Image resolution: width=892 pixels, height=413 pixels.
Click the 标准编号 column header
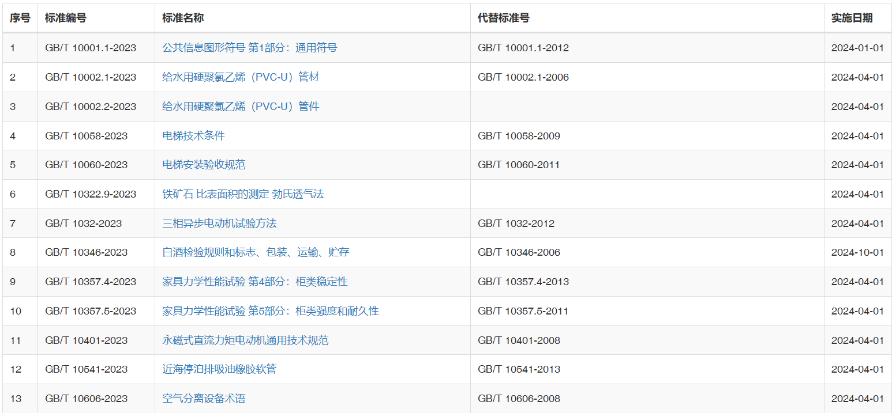[x=66, y=18]
